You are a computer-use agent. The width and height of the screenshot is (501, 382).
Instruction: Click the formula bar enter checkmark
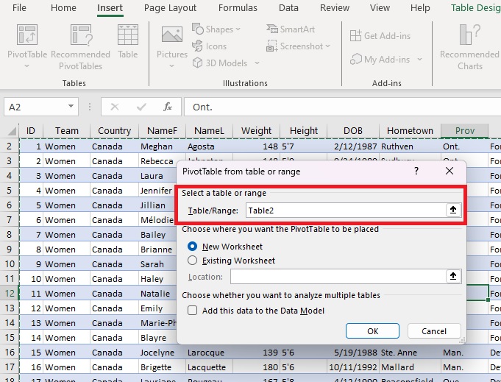tap(141, 107)
